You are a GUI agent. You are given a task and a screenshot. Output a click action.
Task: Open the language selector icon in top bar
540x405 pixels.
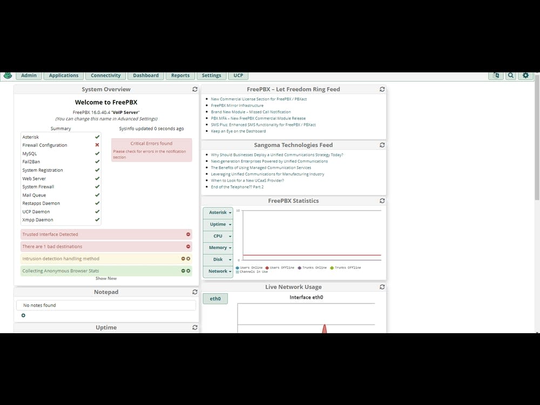496,76
